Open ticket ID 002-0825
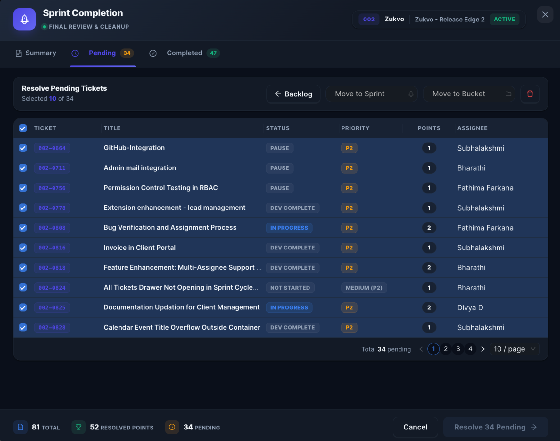Viewport: 560px width, 441px height. (52, 307)
